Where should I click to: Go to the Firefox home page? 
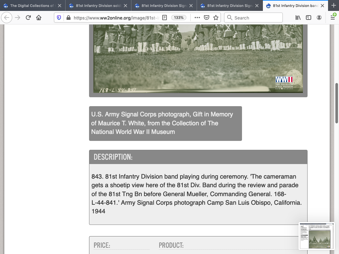point(39,18)
